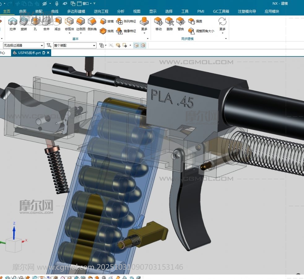Click the 替换 (Replace Face) icon
Viewport: 304px width, 279px height.
(181, 24)
